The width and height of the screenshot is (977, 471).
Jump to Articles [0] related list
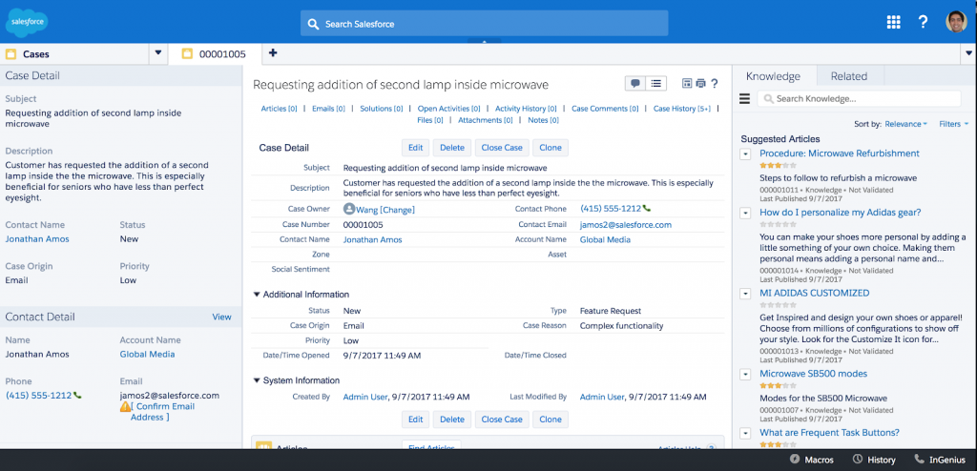(280, 109)
